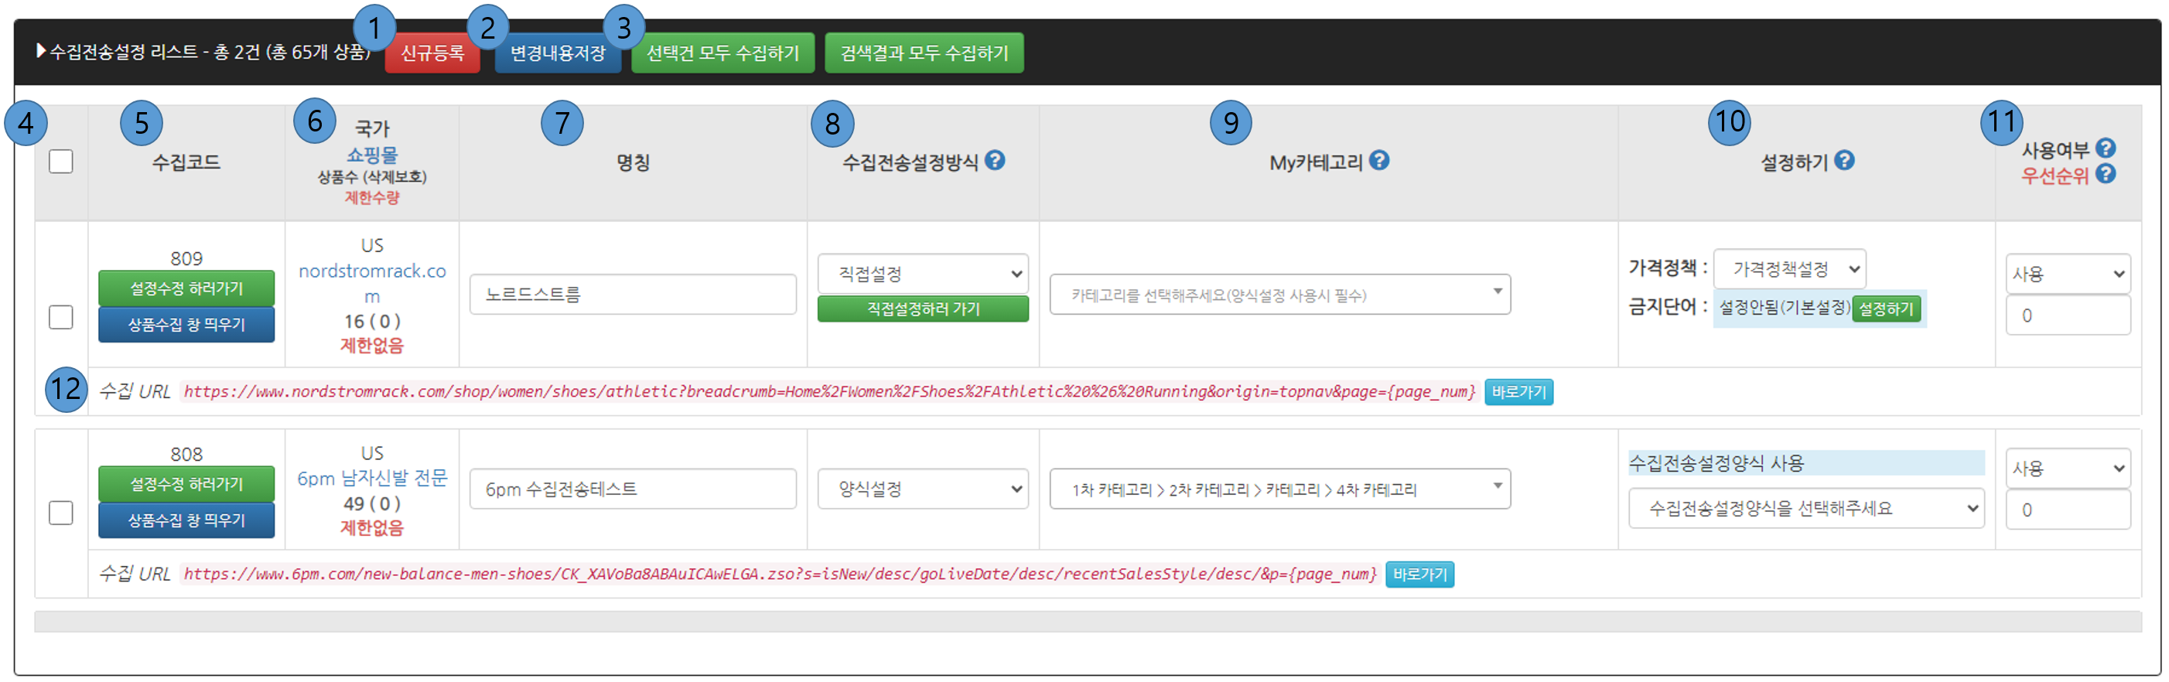
Task: Check the row 808 checkbox
Action: (60, 513)
